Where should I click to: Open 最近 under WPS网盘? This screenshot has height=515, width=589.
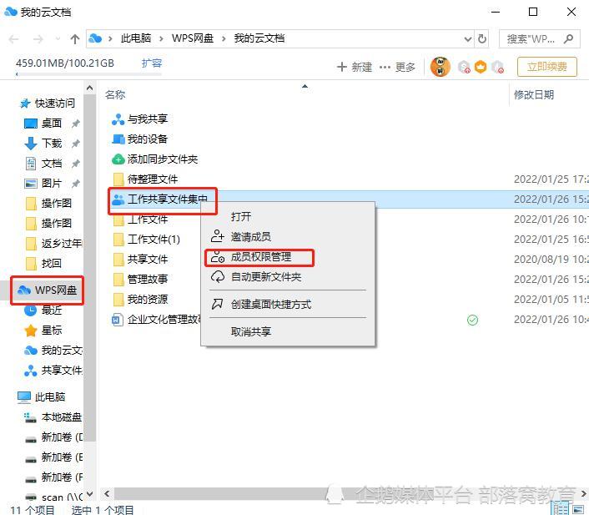[x=52, y=311]
